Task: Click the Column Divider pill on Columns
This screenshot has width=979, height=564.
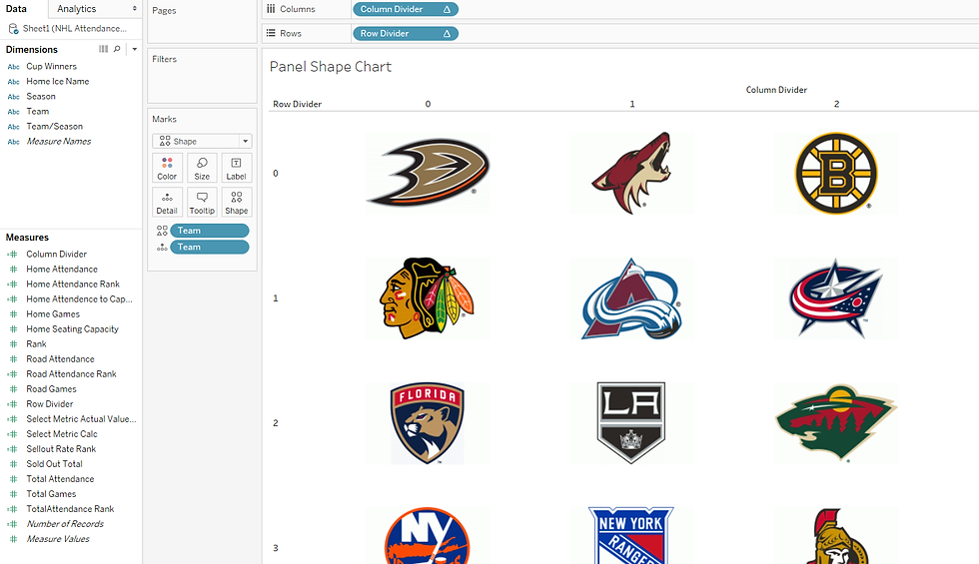Action: click(406, 9)
